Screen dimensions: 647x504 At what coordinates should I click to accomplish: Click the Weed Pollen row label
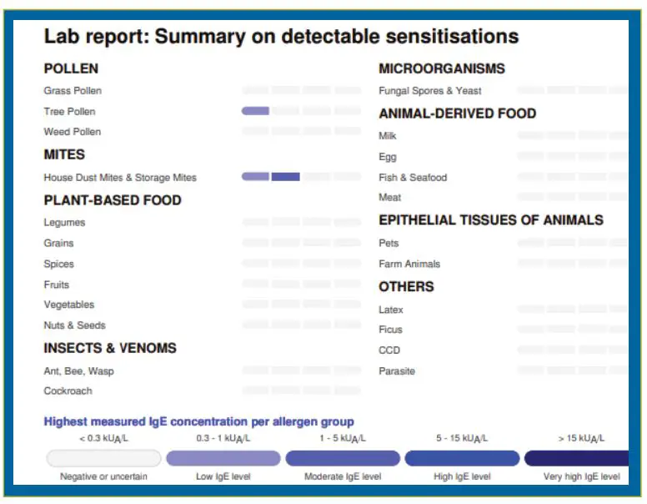coord(73,132)
